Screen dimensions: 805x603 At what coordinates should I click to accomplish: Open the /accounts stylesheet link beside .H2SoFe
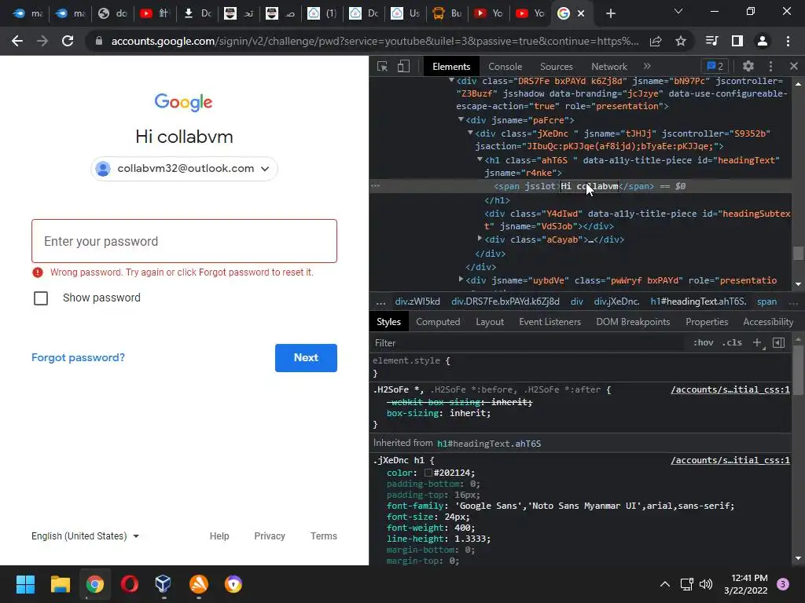click(730, 389)
